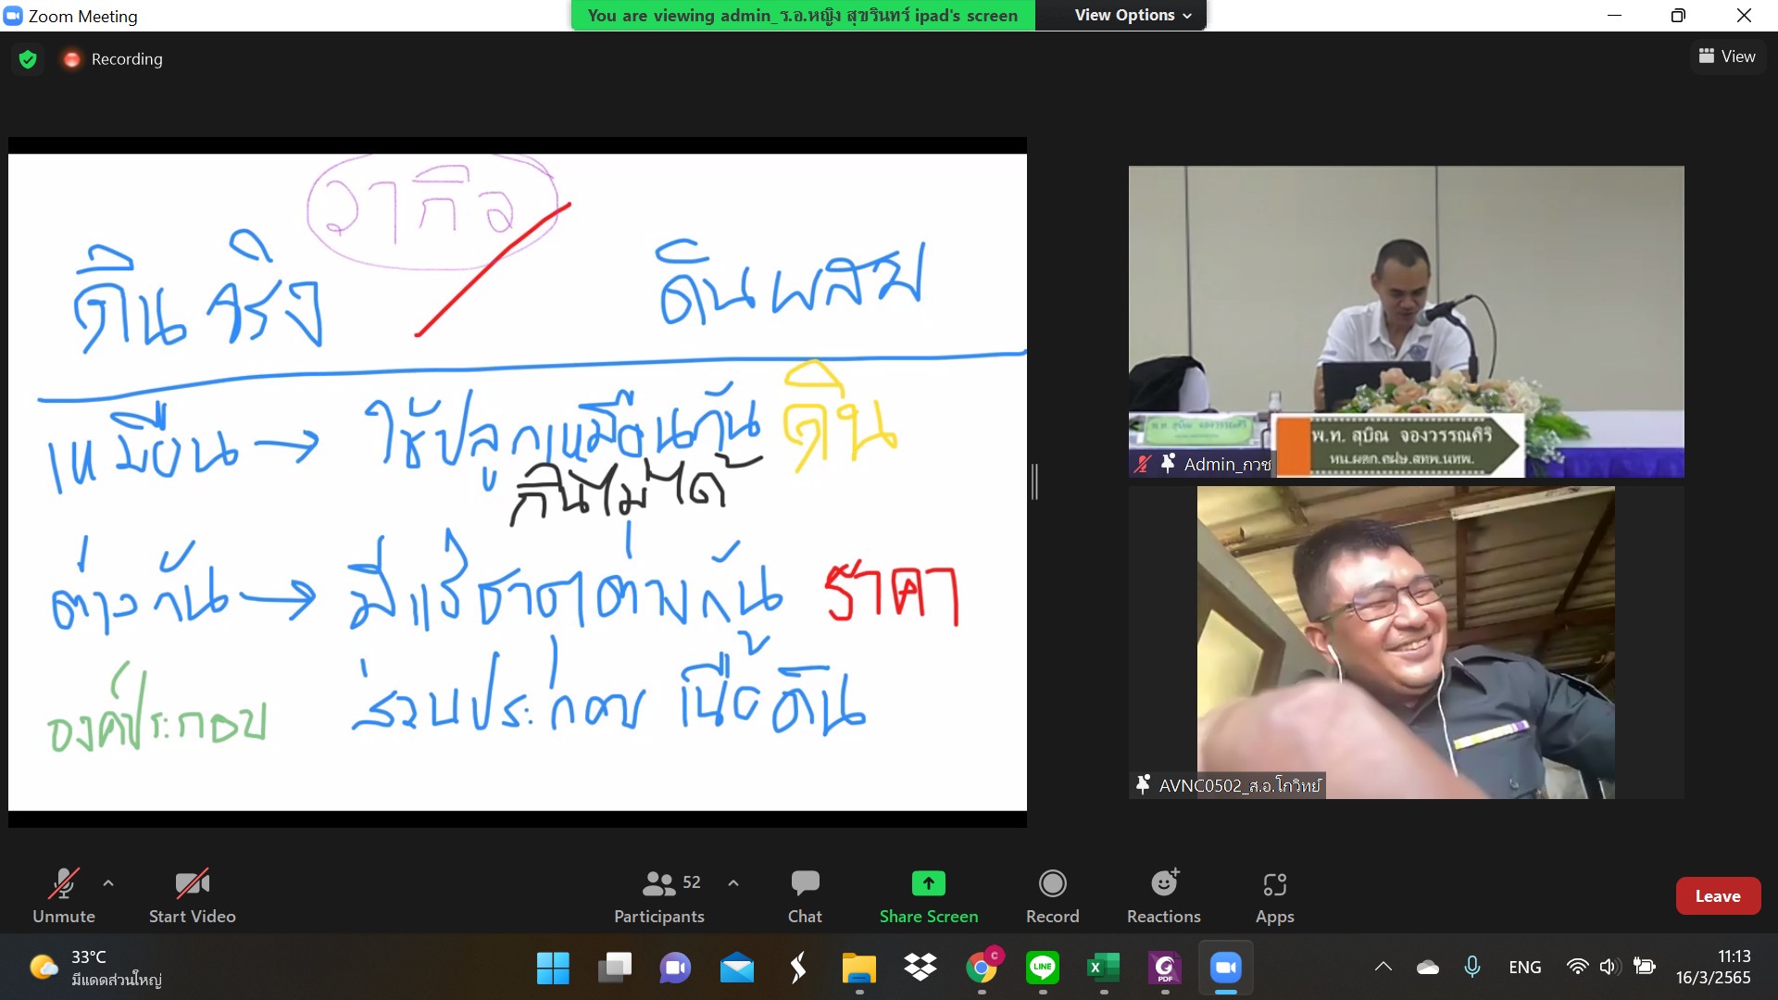
Task: Select the AVNC0502 participant video thumbnail
Action: [x=1406, y=642]
